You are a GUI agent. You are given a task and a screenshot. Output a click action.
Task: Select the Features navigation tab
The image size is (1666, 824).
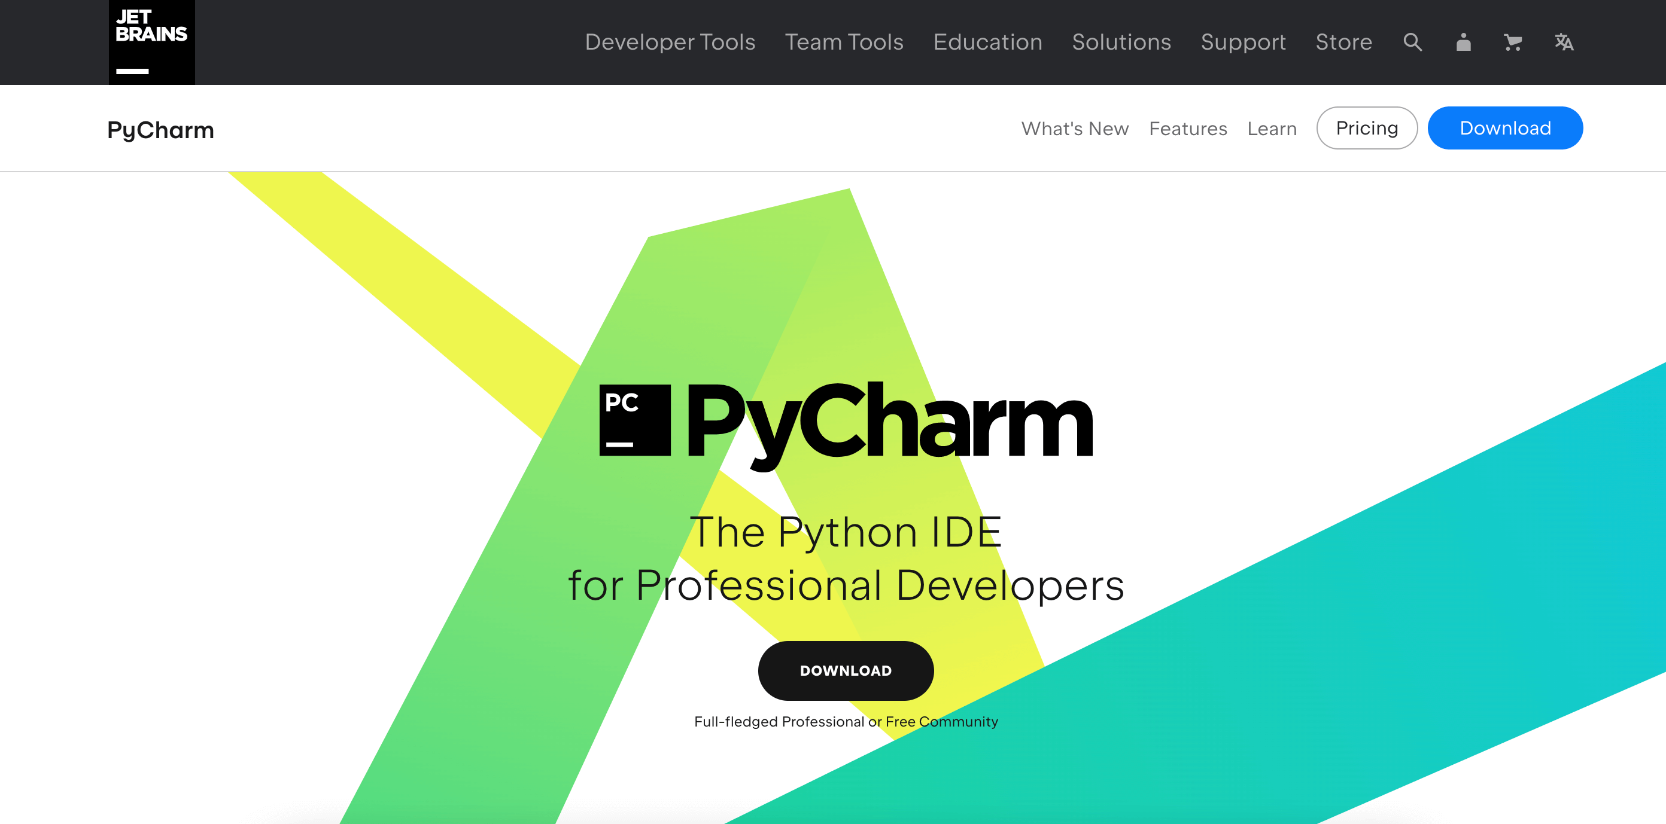(1188, 127)
